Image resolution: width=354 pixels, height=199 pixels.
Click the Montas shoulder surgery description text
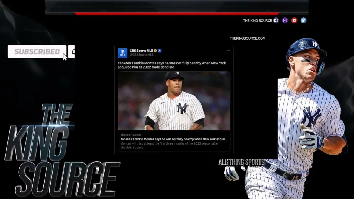[170, 145]
